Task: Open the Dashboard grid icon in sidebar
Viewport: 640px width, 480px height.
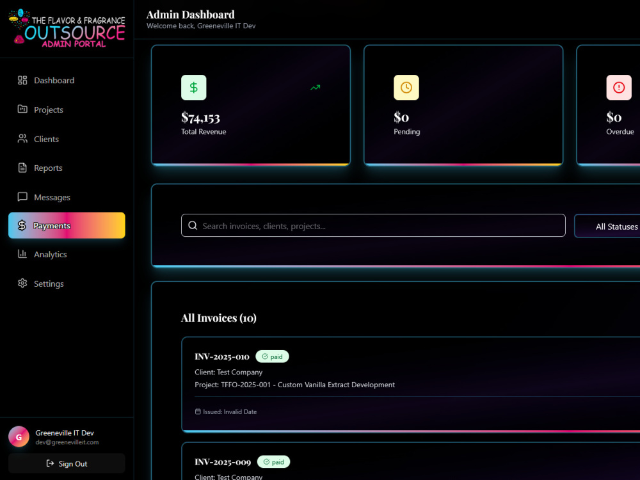Action: coord(22,81)
